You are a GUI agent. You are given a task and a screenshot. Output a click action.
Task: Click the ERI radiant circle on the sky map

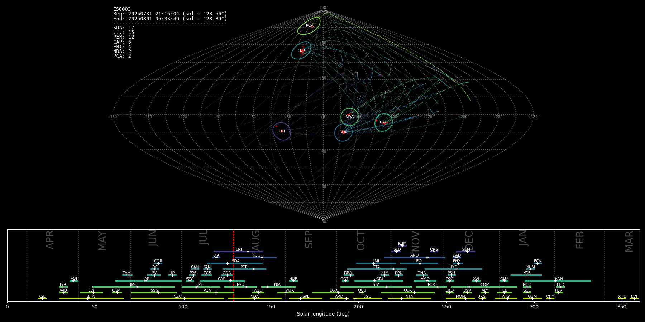(x=282, y=131)
